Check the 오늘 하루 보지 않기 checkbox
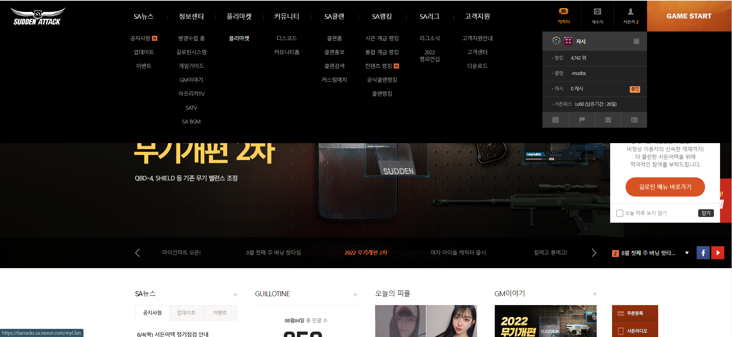Screen dimensions: 732x337 [x=619, y=213]
